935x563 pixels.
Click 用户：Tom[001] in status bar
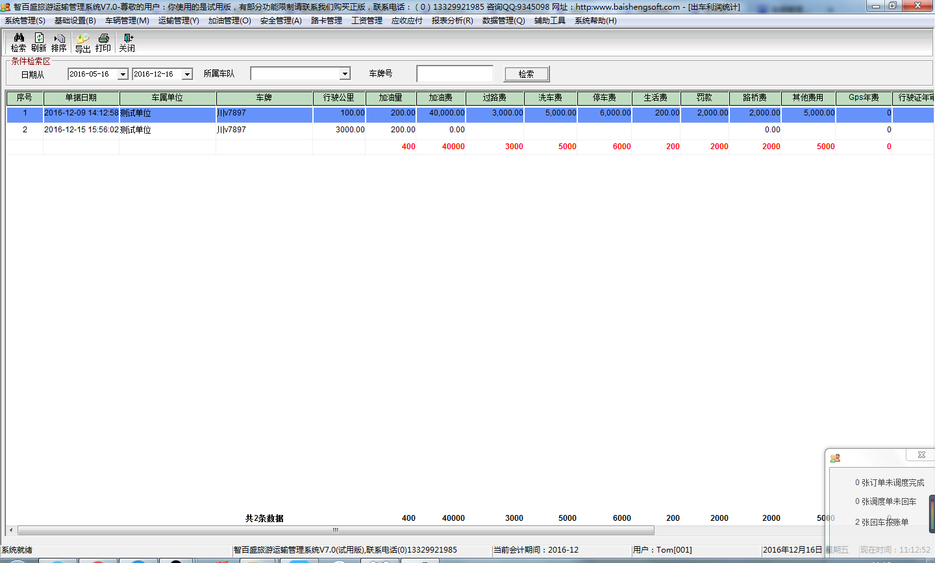pos(662,550)
